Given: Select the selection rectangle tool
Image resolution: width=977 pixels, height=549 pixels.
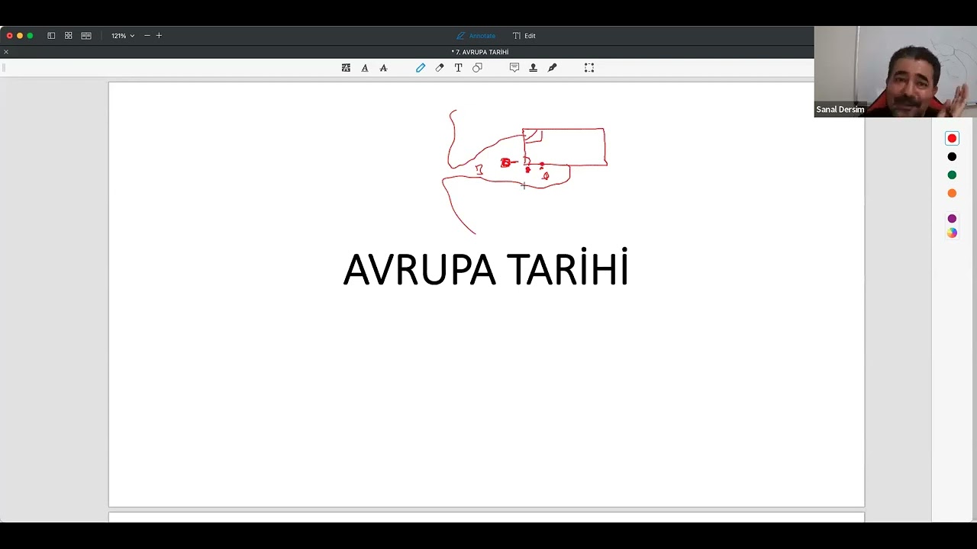Looking at the screenshot, I should 589,68.
